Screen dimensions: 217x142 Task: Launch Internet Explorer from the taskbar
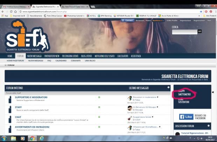(42, 138)
